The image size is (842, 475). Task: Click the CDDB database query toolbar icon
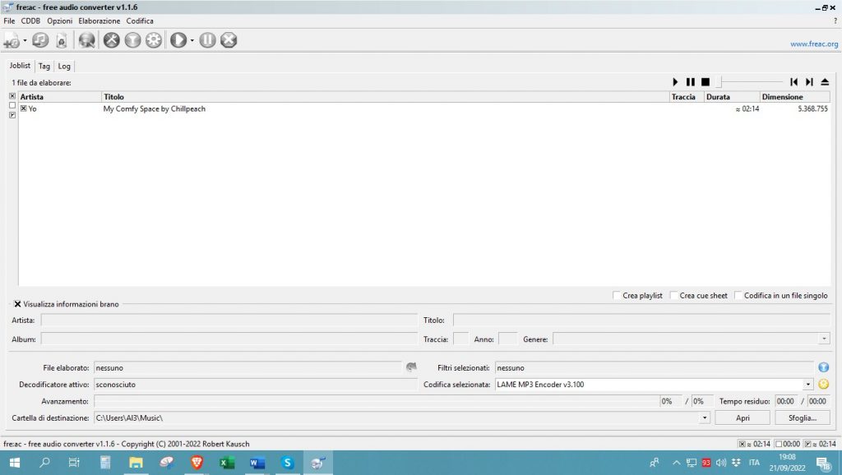coord(86,39)
